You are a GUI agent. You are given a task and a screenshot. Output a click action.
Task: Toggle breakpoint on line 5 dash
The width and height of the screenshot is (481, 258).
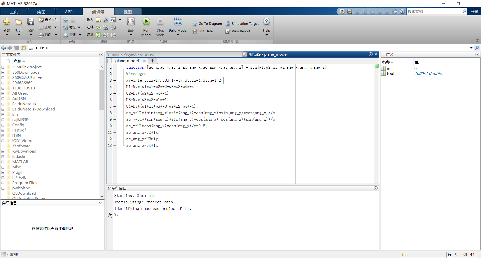coord(115,93)
